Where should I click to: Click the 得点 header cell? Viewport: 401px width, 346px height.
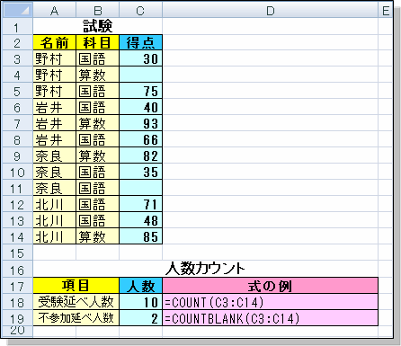[x=140, y=42]
